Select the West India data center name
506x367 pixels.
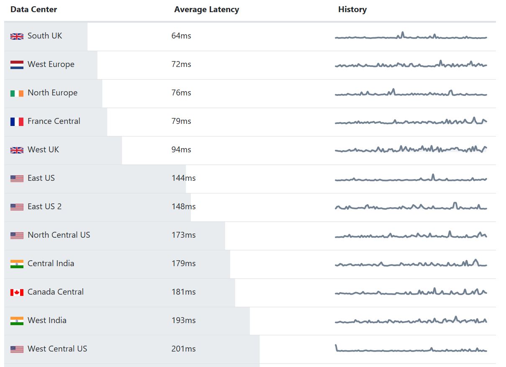[47, 321]
